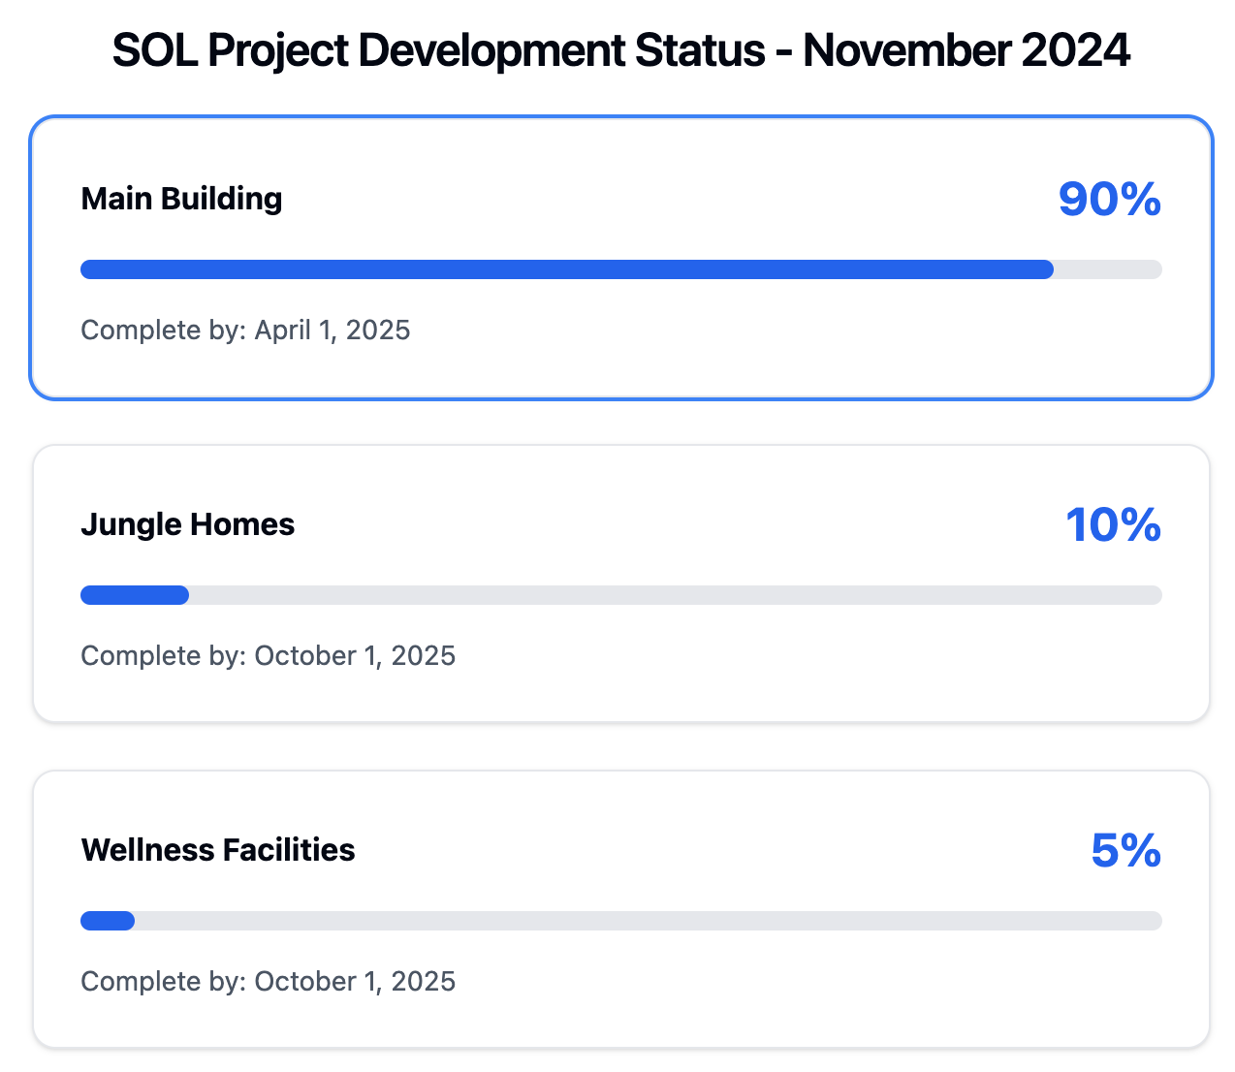Click the 10% completion figure

pyautogui.click(x=1113, y=524)
